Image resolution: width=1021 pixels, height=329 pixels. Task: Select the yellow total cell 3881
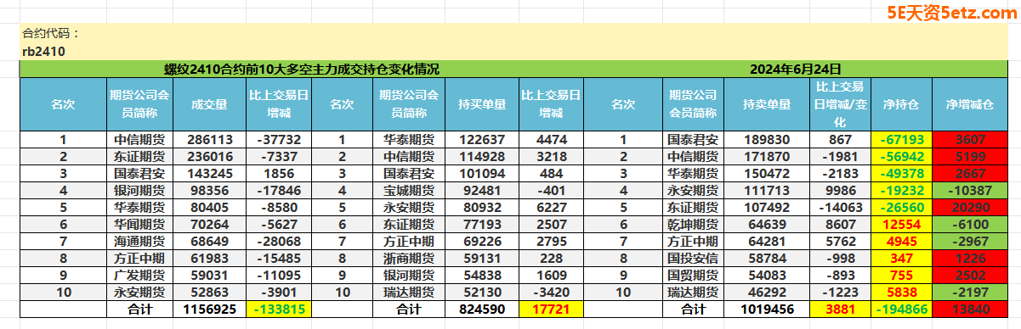pyautogui.click(x=840, y=309)
